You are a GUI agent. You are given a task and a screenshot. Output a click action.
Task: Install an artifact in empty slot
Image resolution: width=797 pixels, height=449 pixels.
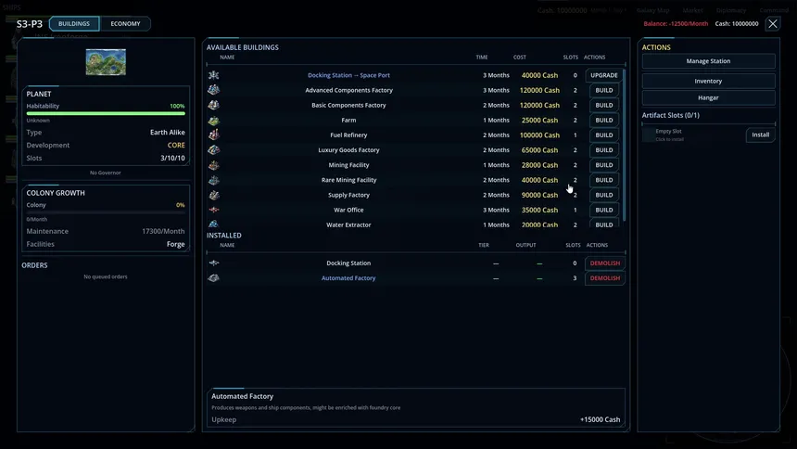tap(761, 135)
